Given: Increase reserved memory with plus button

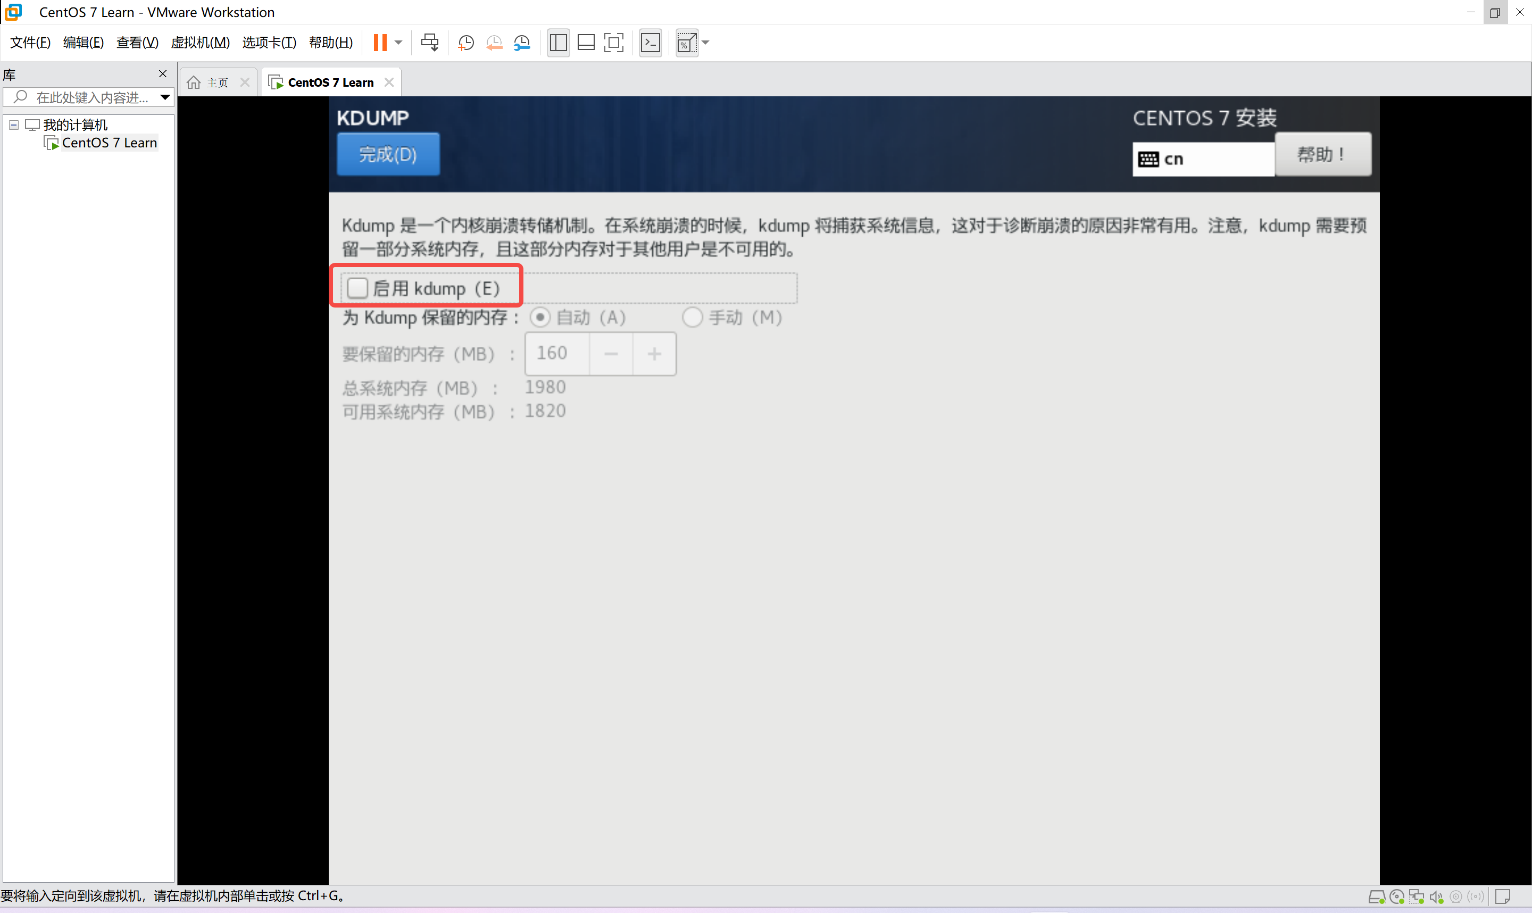Looking at the screenshot, I should click(x=654, y=354).
